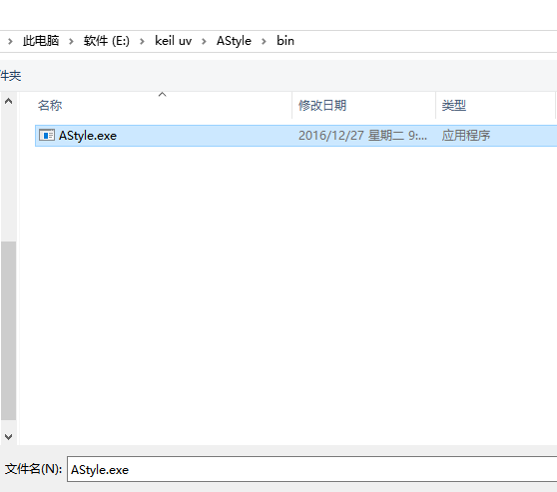Select the AStyle.exe application icon

(x=47, y=136)
